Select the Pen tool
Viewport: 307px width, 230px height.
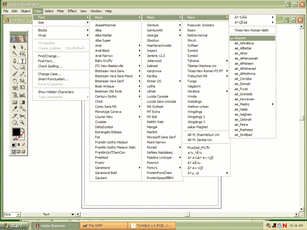click(15, 61)
